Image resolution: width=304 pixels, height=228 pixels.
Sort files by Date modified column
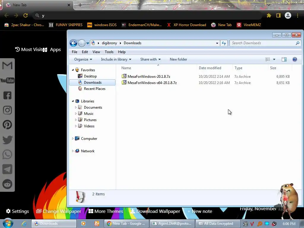point(215,68)
